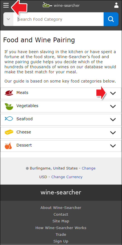The height and width of the screenshot is (245, 122).
Task: Open the hamburger menu icon
Action: 6,5
